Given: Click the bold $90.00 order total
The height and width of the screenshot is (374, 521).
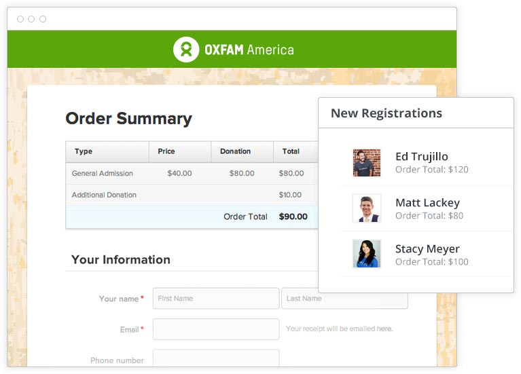Looking at the screenshot, I should tap(293, 217).
